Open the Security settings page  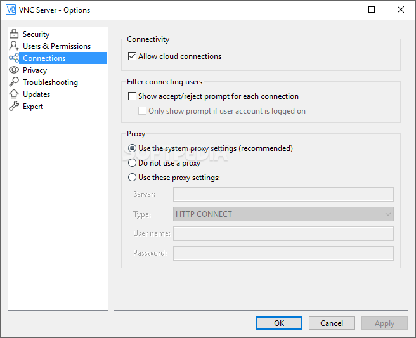tap(36, 34)
